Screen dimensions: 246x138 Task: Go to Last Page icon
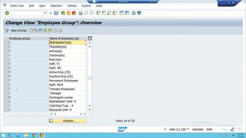pyautogui.click(x=115, y=13)
